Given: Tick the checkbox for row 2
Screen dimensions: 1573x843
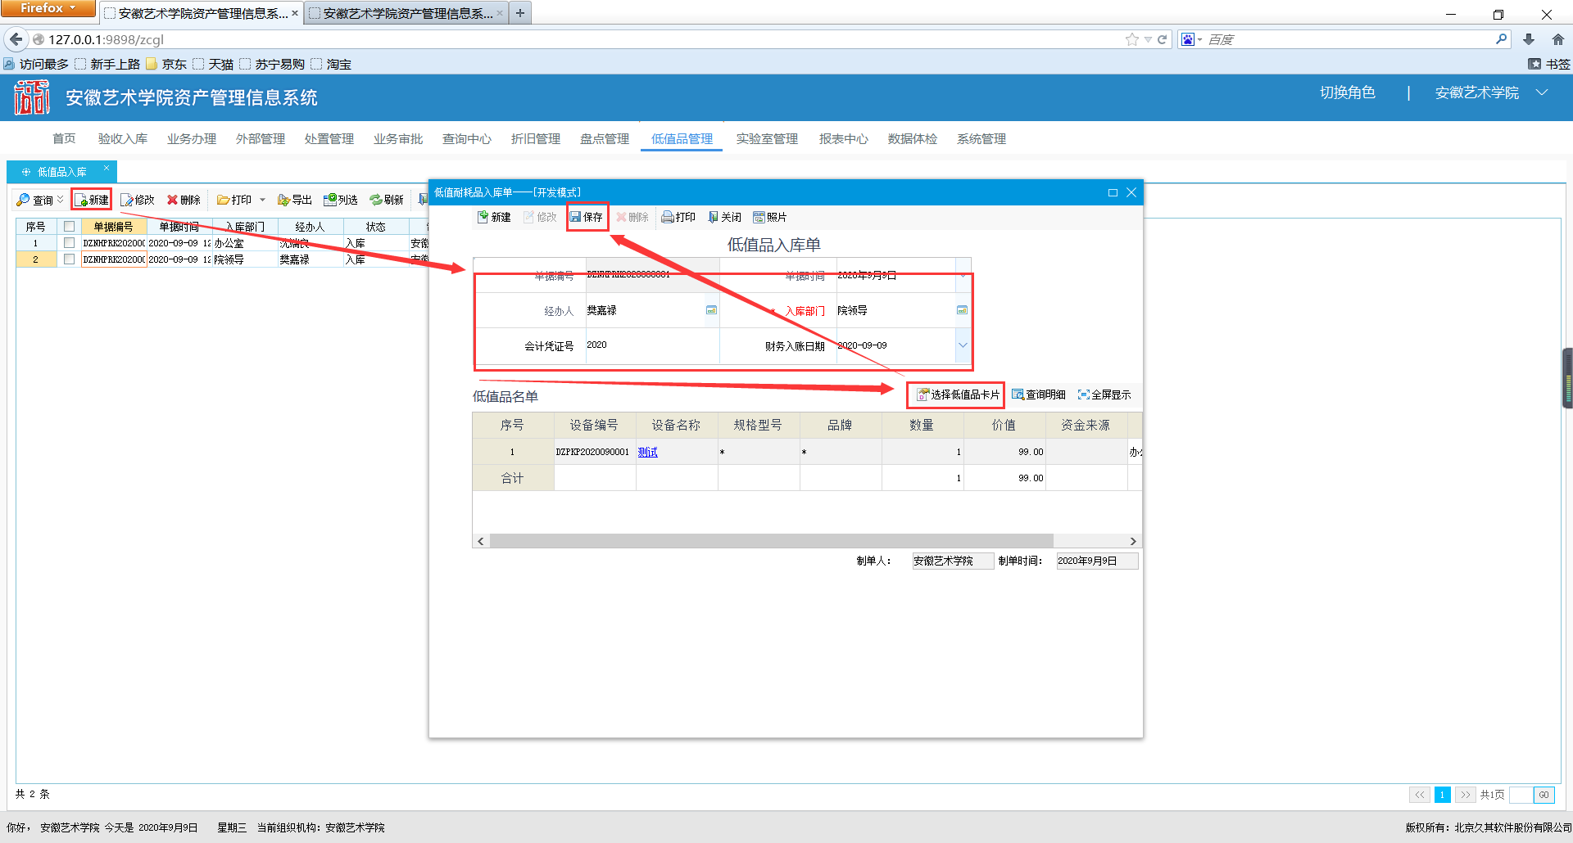Looking at the screenshot, I should [69, 259].
